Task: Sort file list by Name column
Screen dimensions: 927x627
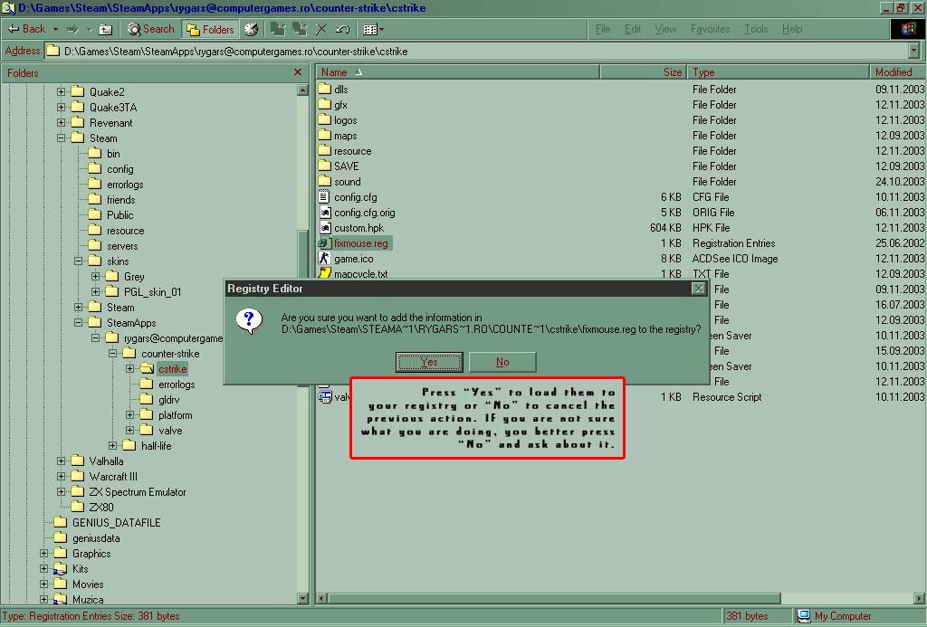Action: [457, 72]
